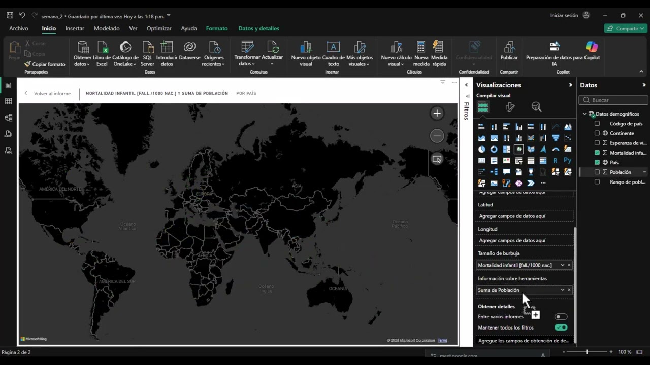The image size is (650, 365).
Task: Click Get more visuals ellipsis
Action: tap(543, 183)
